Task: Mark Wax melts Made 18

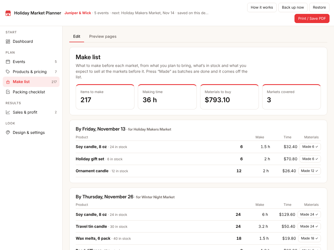Action: point(310,238)
